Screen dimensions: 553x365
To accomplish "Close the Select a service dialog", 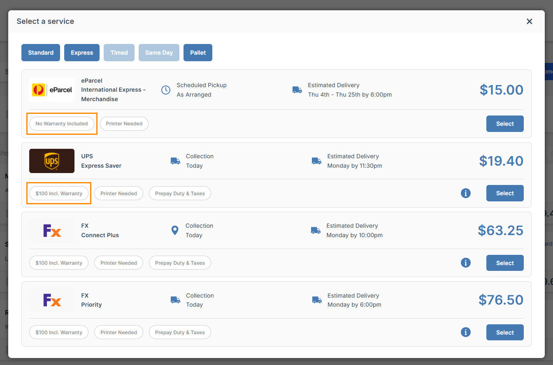I will [530, 21].
